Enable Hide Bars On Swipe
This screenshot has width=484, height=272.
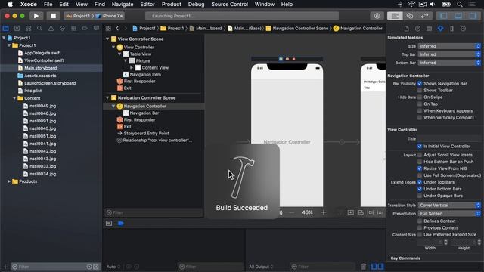(x=420, y=97)
